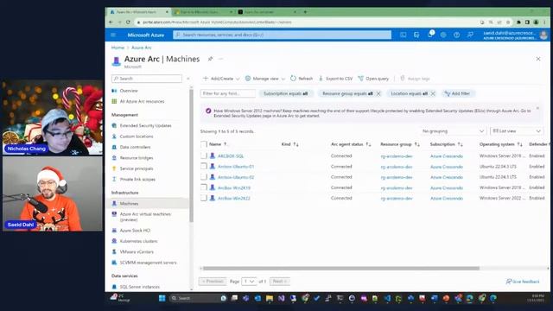This screenshot has width=553, height=311.
Task: Select Machines in the sidebar
Action: click(129, 204)
